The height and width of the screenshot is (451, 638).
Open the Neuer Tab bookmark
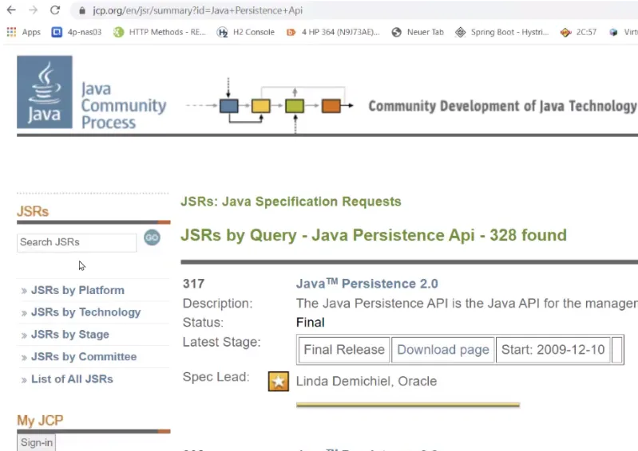[x=418, y=32]
